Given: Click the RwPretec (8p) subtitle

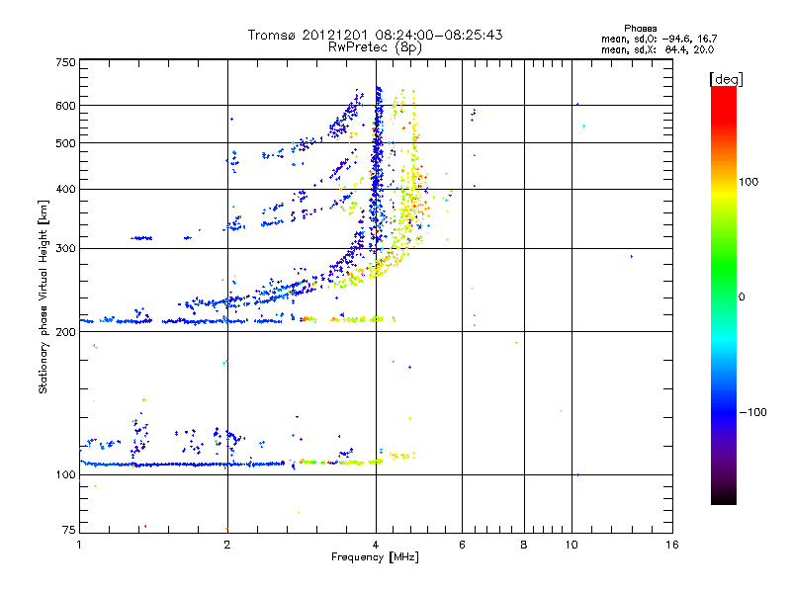Looking at the screenshot, I should 375,47.
